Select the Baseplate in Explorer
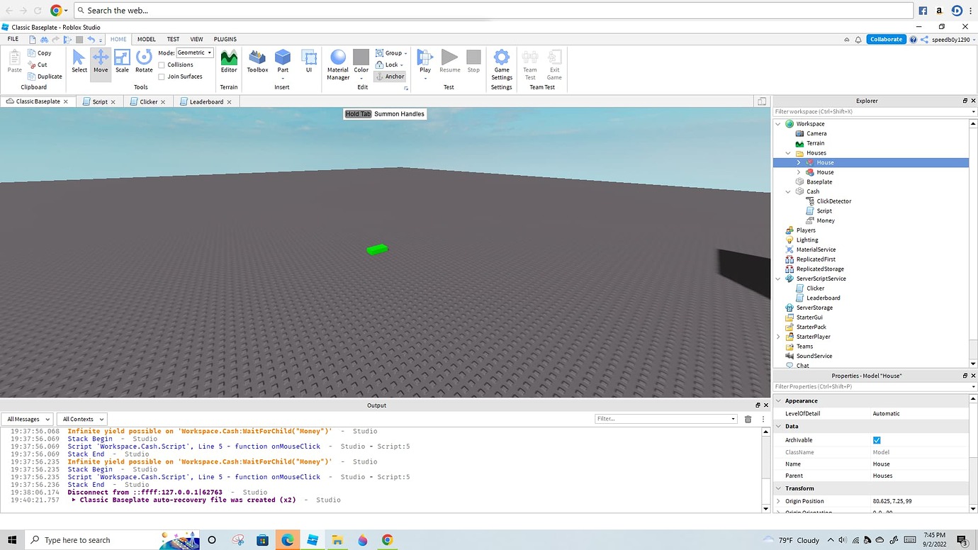This screenshot has height=550, width=978. click(x=819, y=181)
